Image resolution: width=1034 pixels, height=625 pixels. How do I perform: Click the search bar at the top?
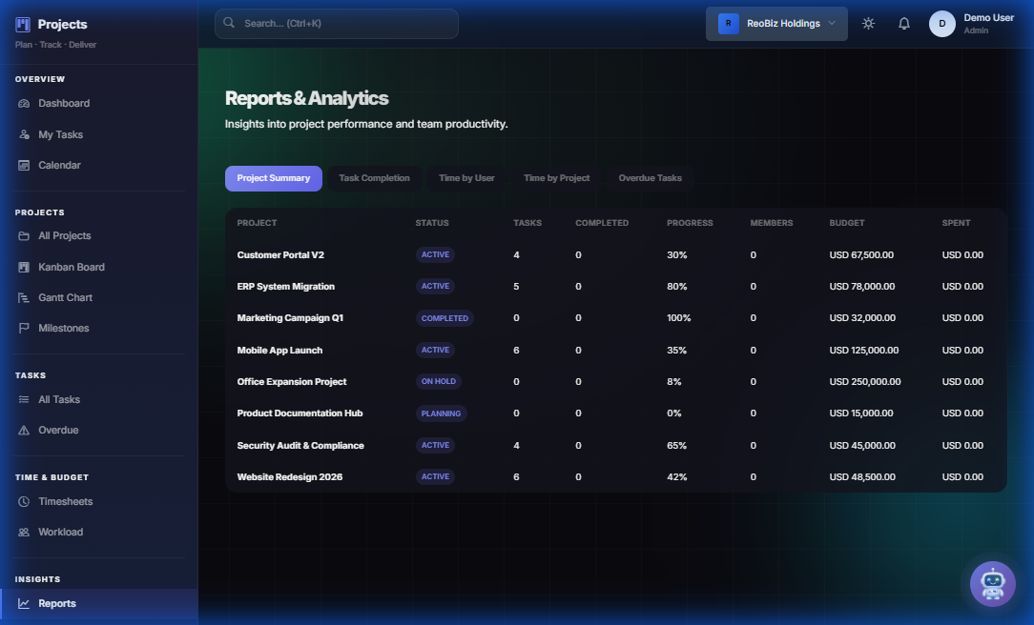point(336,23)
